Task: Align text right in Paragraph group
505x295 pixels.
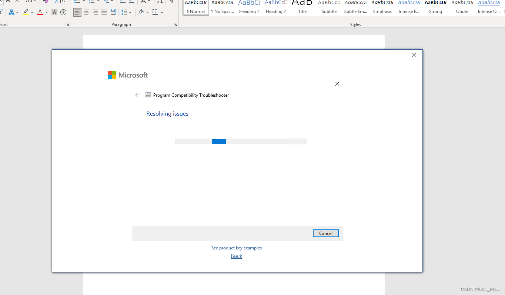Action: tap(95, 12)
